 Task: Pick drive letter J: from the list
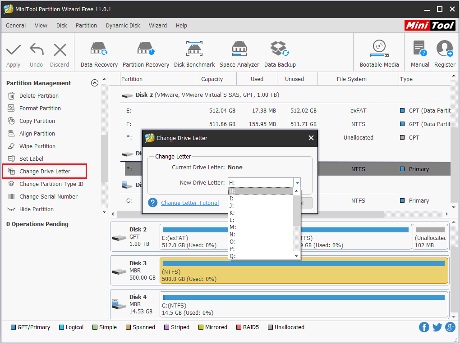pyautogui.click(x=261, y=206)
